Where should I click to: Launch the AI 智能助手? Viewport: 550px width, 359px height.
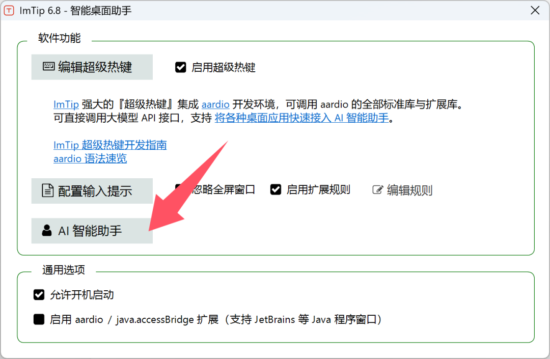92,231
